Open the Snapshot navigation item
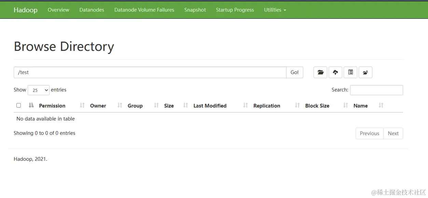 pyautogui.click(x=195, y=10)
